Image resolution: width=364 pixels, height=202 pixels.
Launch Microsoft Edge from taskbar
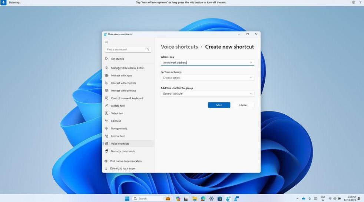point(203,199)
